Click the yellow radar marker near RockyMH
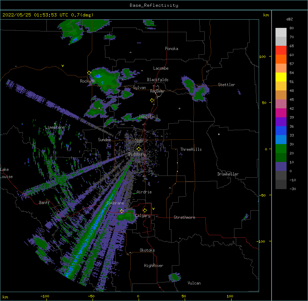Image resolution: width=308 pixels, height=301 pixels. 89,73
